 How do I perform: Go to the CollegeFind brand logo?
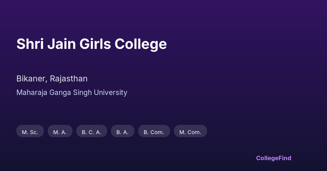pyautogui.click(x=274, y=158)
